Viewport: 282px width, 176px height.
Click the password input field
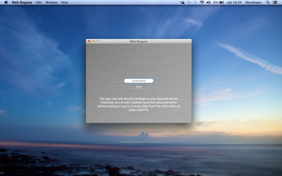[139, 81]
